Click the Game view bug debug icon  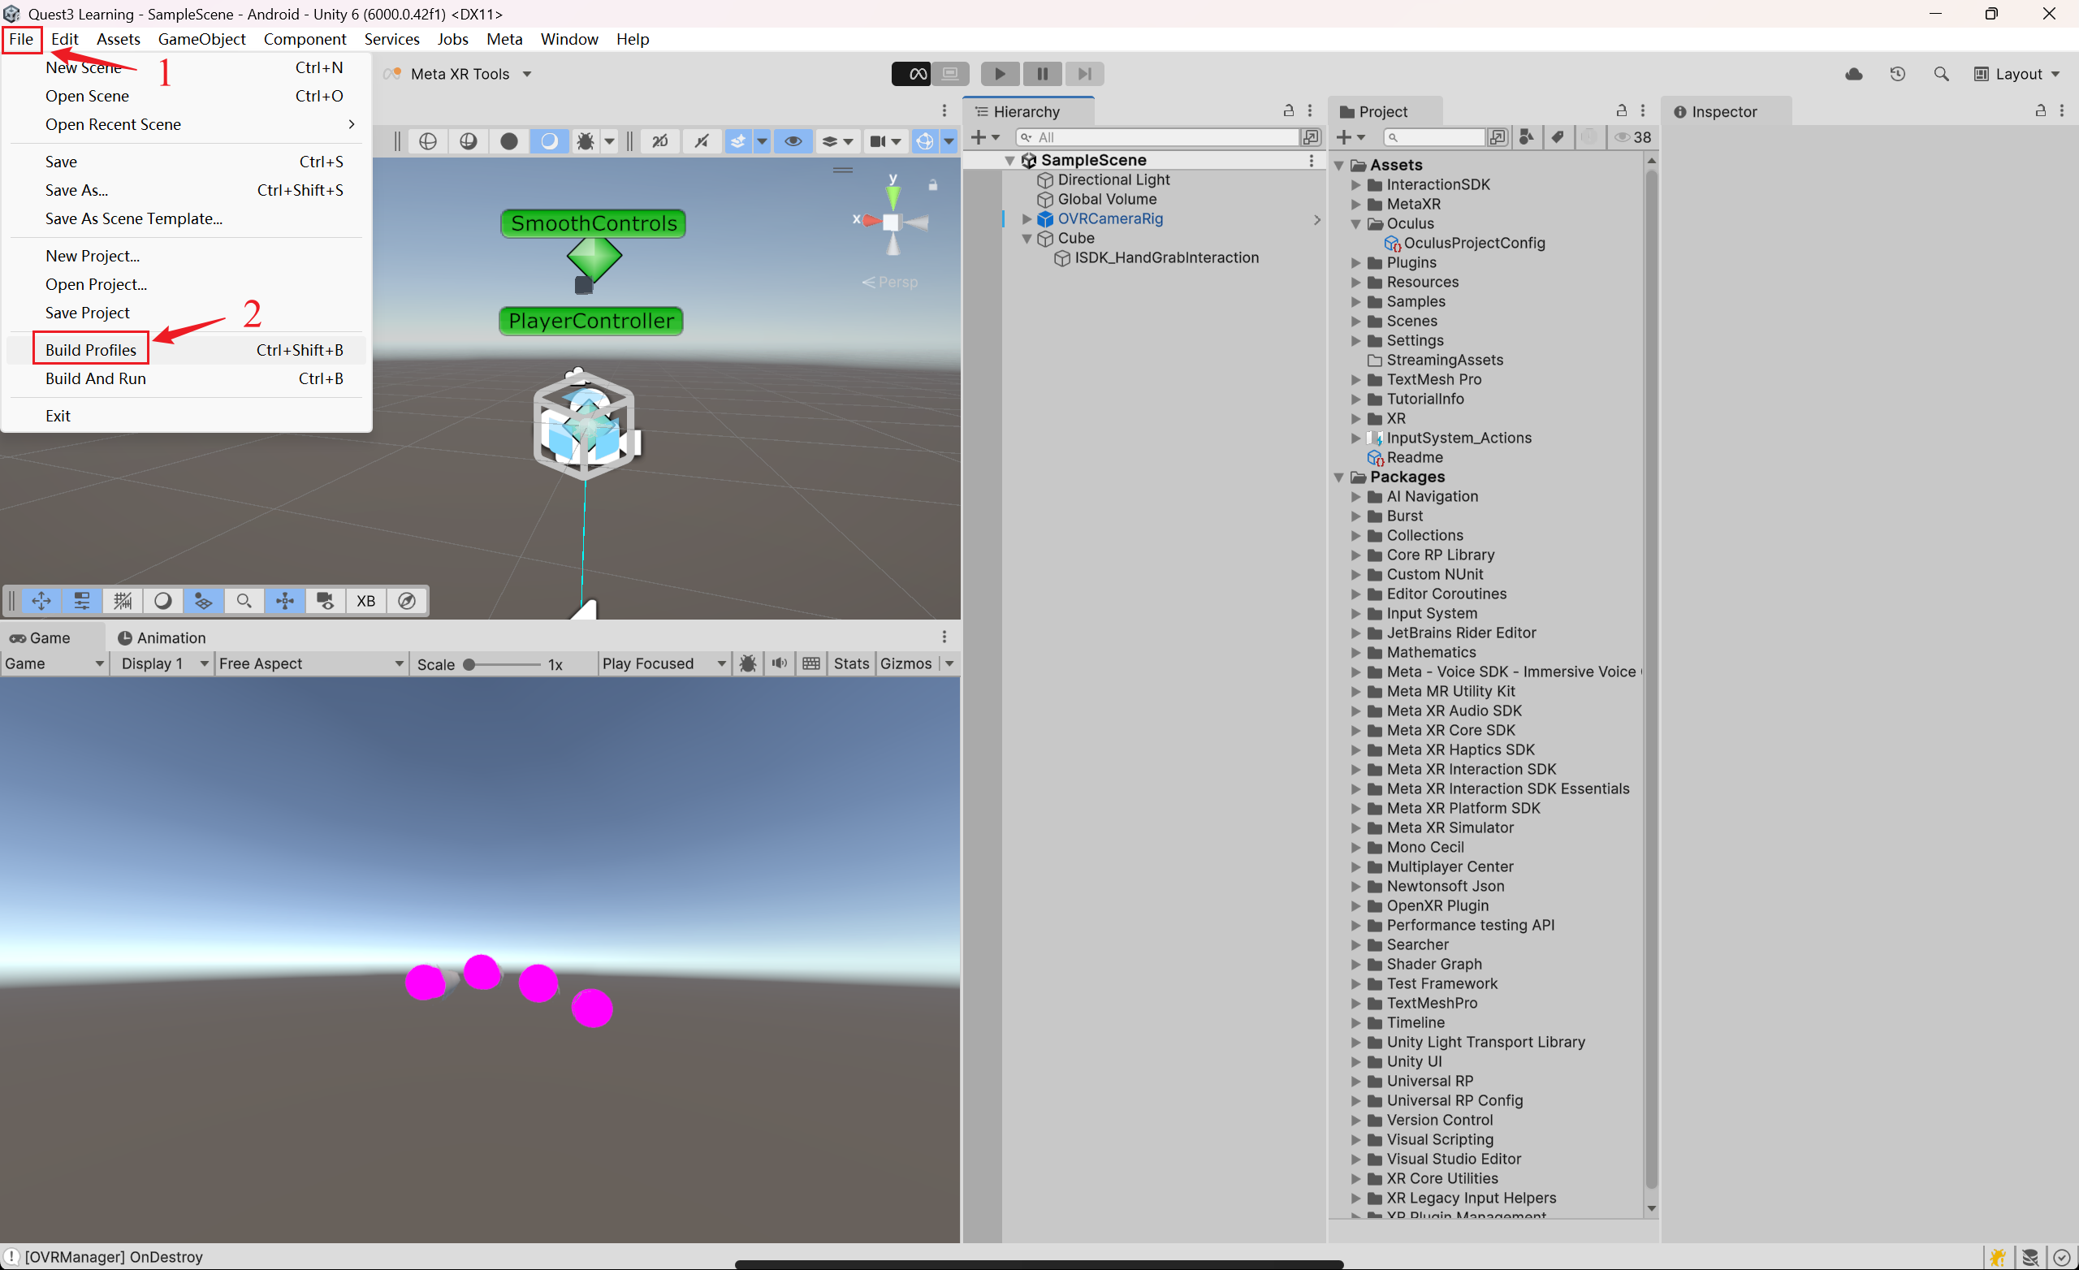point(748,663)
